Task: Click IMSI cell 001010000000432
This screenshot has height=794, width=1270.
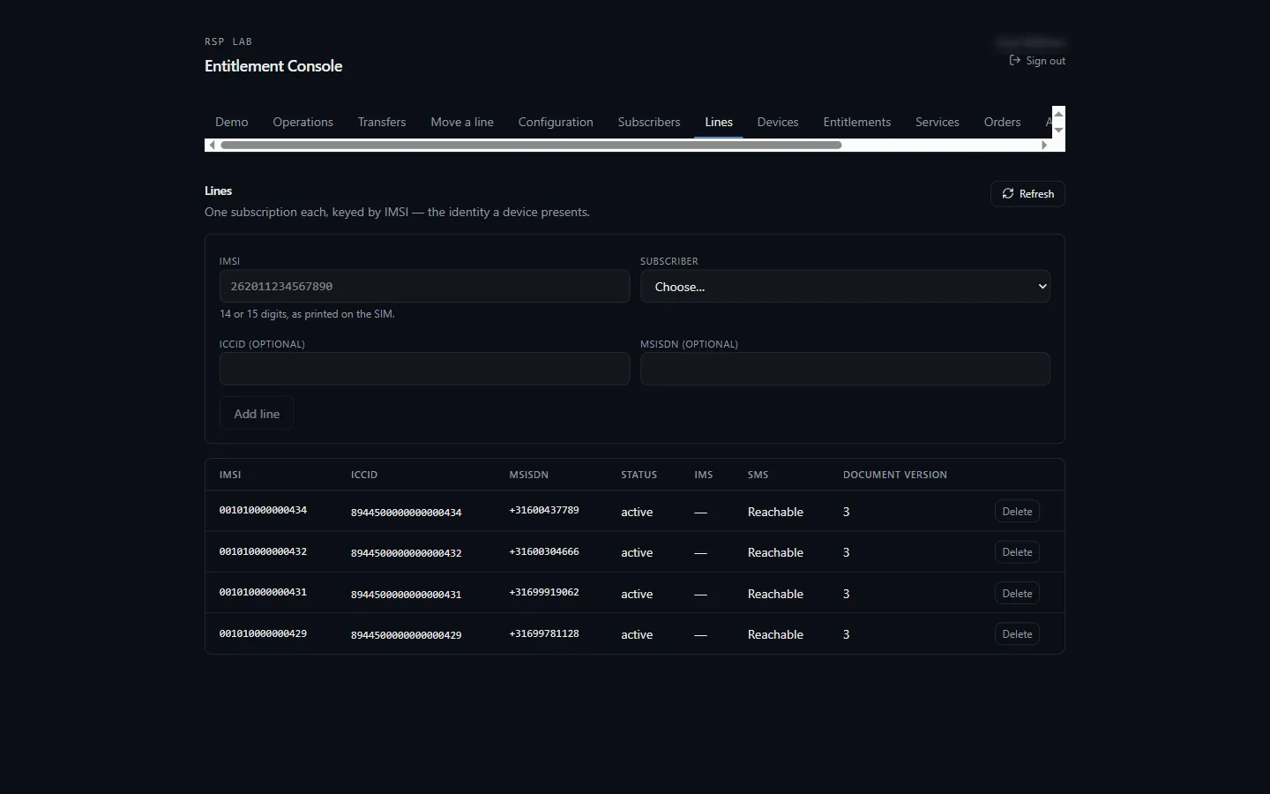Action: coord(263,551)
